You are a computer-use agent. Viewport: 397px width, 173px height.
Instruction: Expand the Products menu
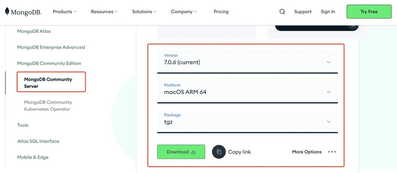pyautogui.click(x=65, y=12)
